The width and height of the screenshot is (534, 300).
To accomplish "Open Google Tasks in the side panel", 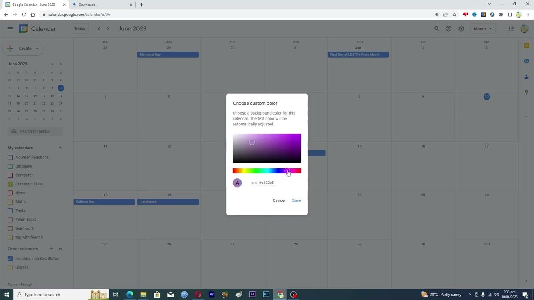I will point(526,61).
